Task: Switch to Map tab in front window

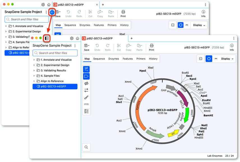Action: point(87,59)
